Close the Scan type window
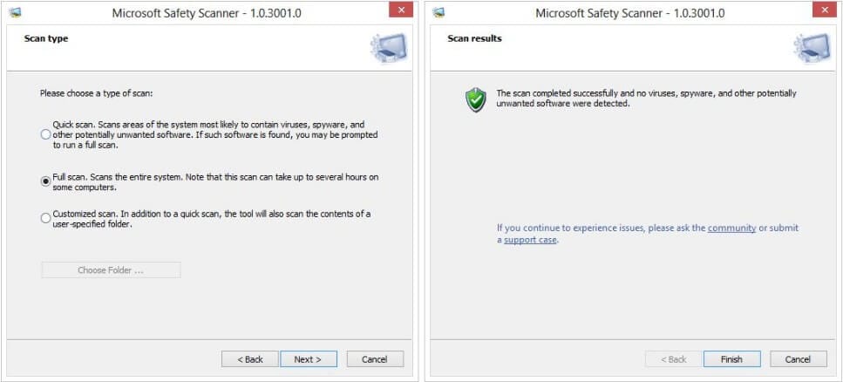Screen dimensions: 843x382 click(x=401, y=10)
